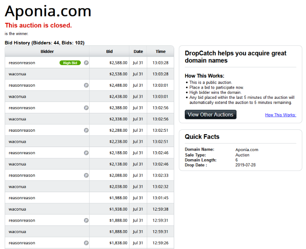Click the 'How This Works:' section heading

(204, 76)
